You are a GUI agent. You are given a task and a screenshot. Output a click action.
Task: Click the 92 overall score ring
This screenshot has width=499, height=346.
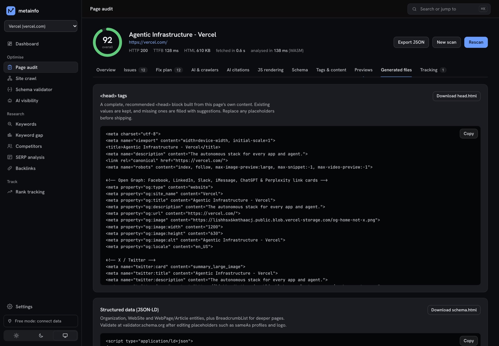point(108,42)
